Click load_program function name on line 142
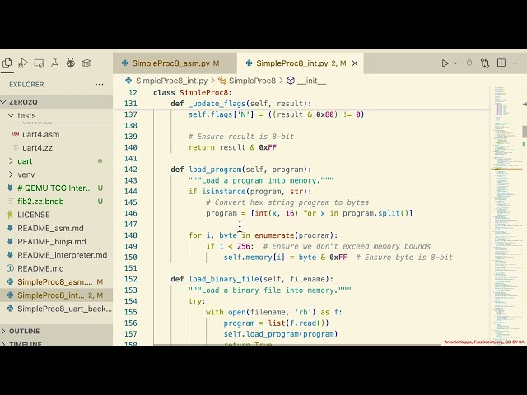Screen dimensions: 527x395 click(215, 170)
